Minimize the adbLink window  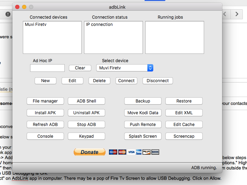24,7
